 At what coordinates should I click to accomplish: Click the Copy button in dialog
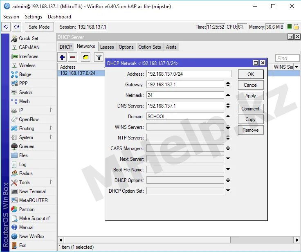click(x=251, y=119)
